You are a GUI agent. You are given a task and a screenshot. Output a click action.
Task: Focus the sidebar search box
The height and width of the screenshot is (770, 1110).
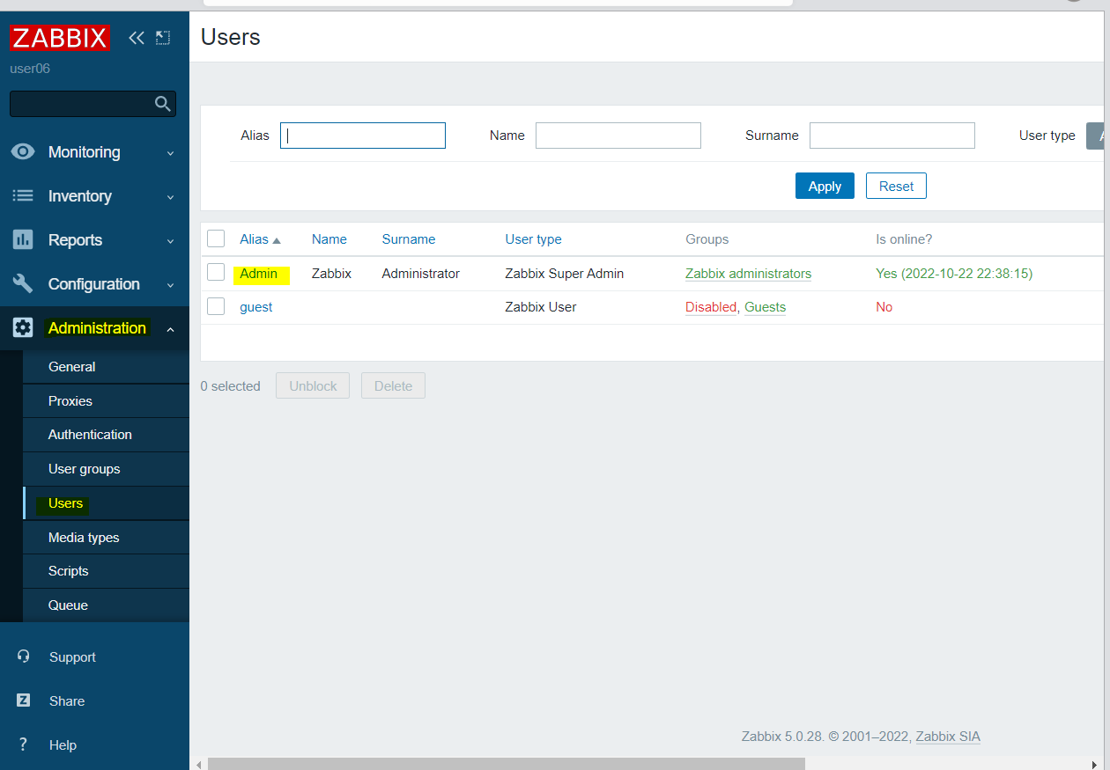[92, 104]
